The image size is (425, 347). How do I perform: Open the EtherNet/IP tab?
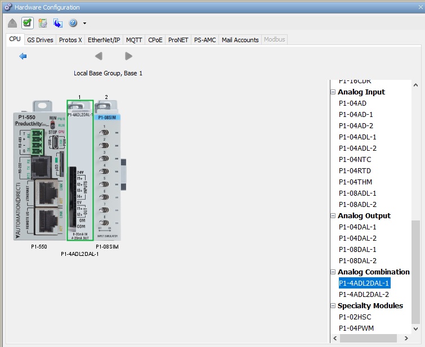point(104,40)
